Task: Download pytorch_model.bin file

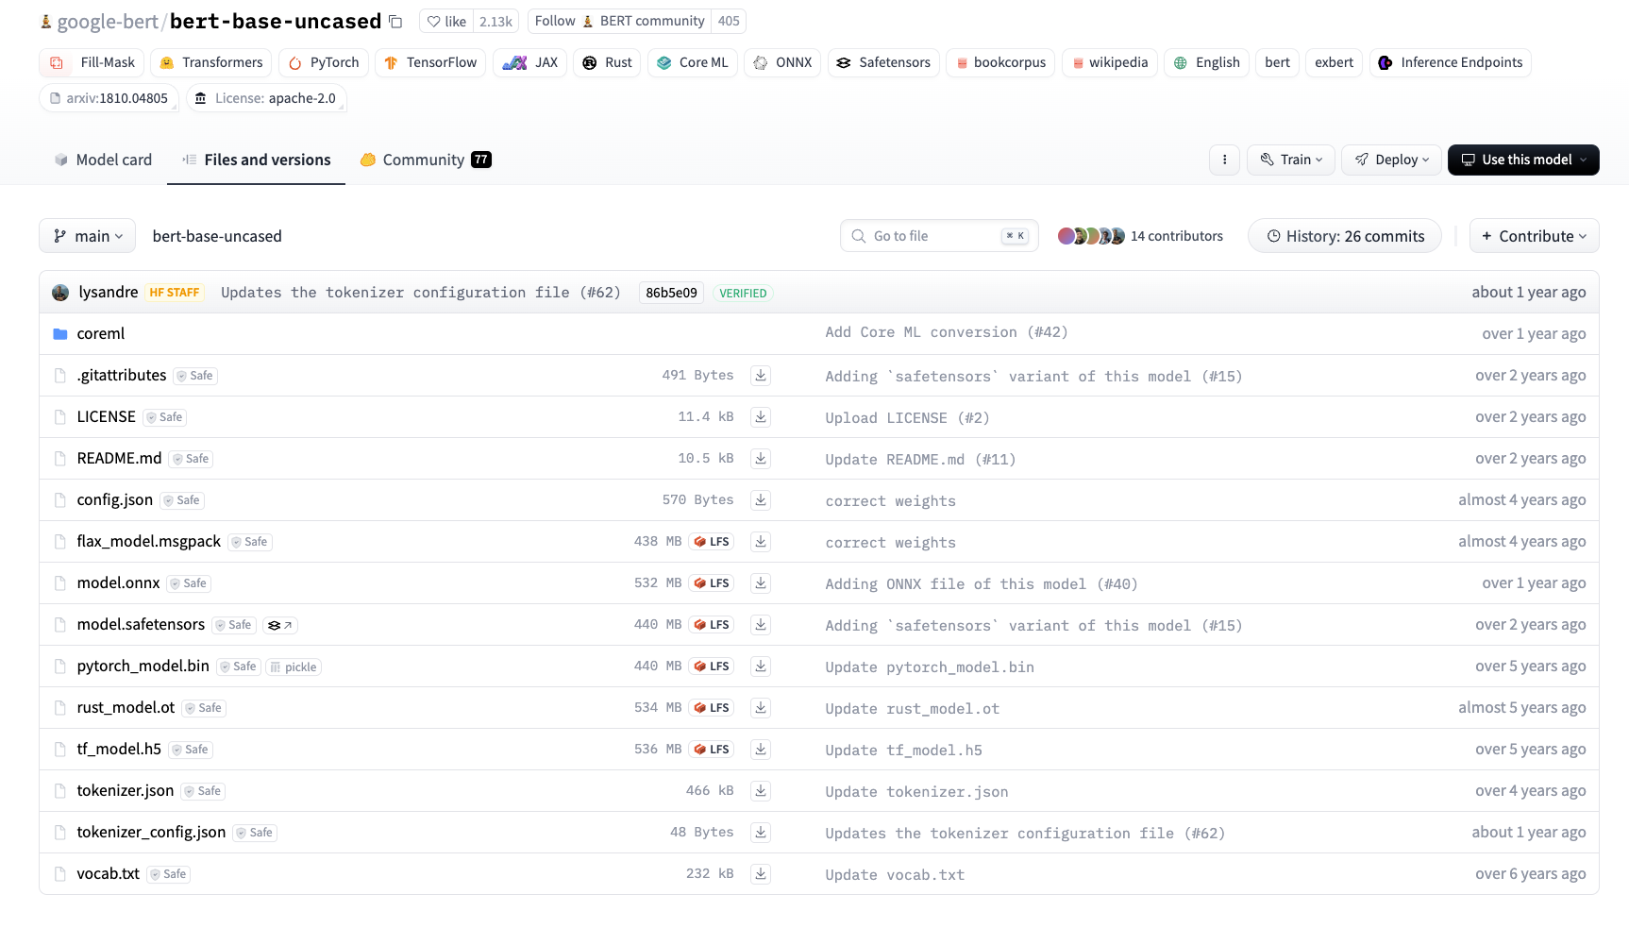Action: (761, 666)
